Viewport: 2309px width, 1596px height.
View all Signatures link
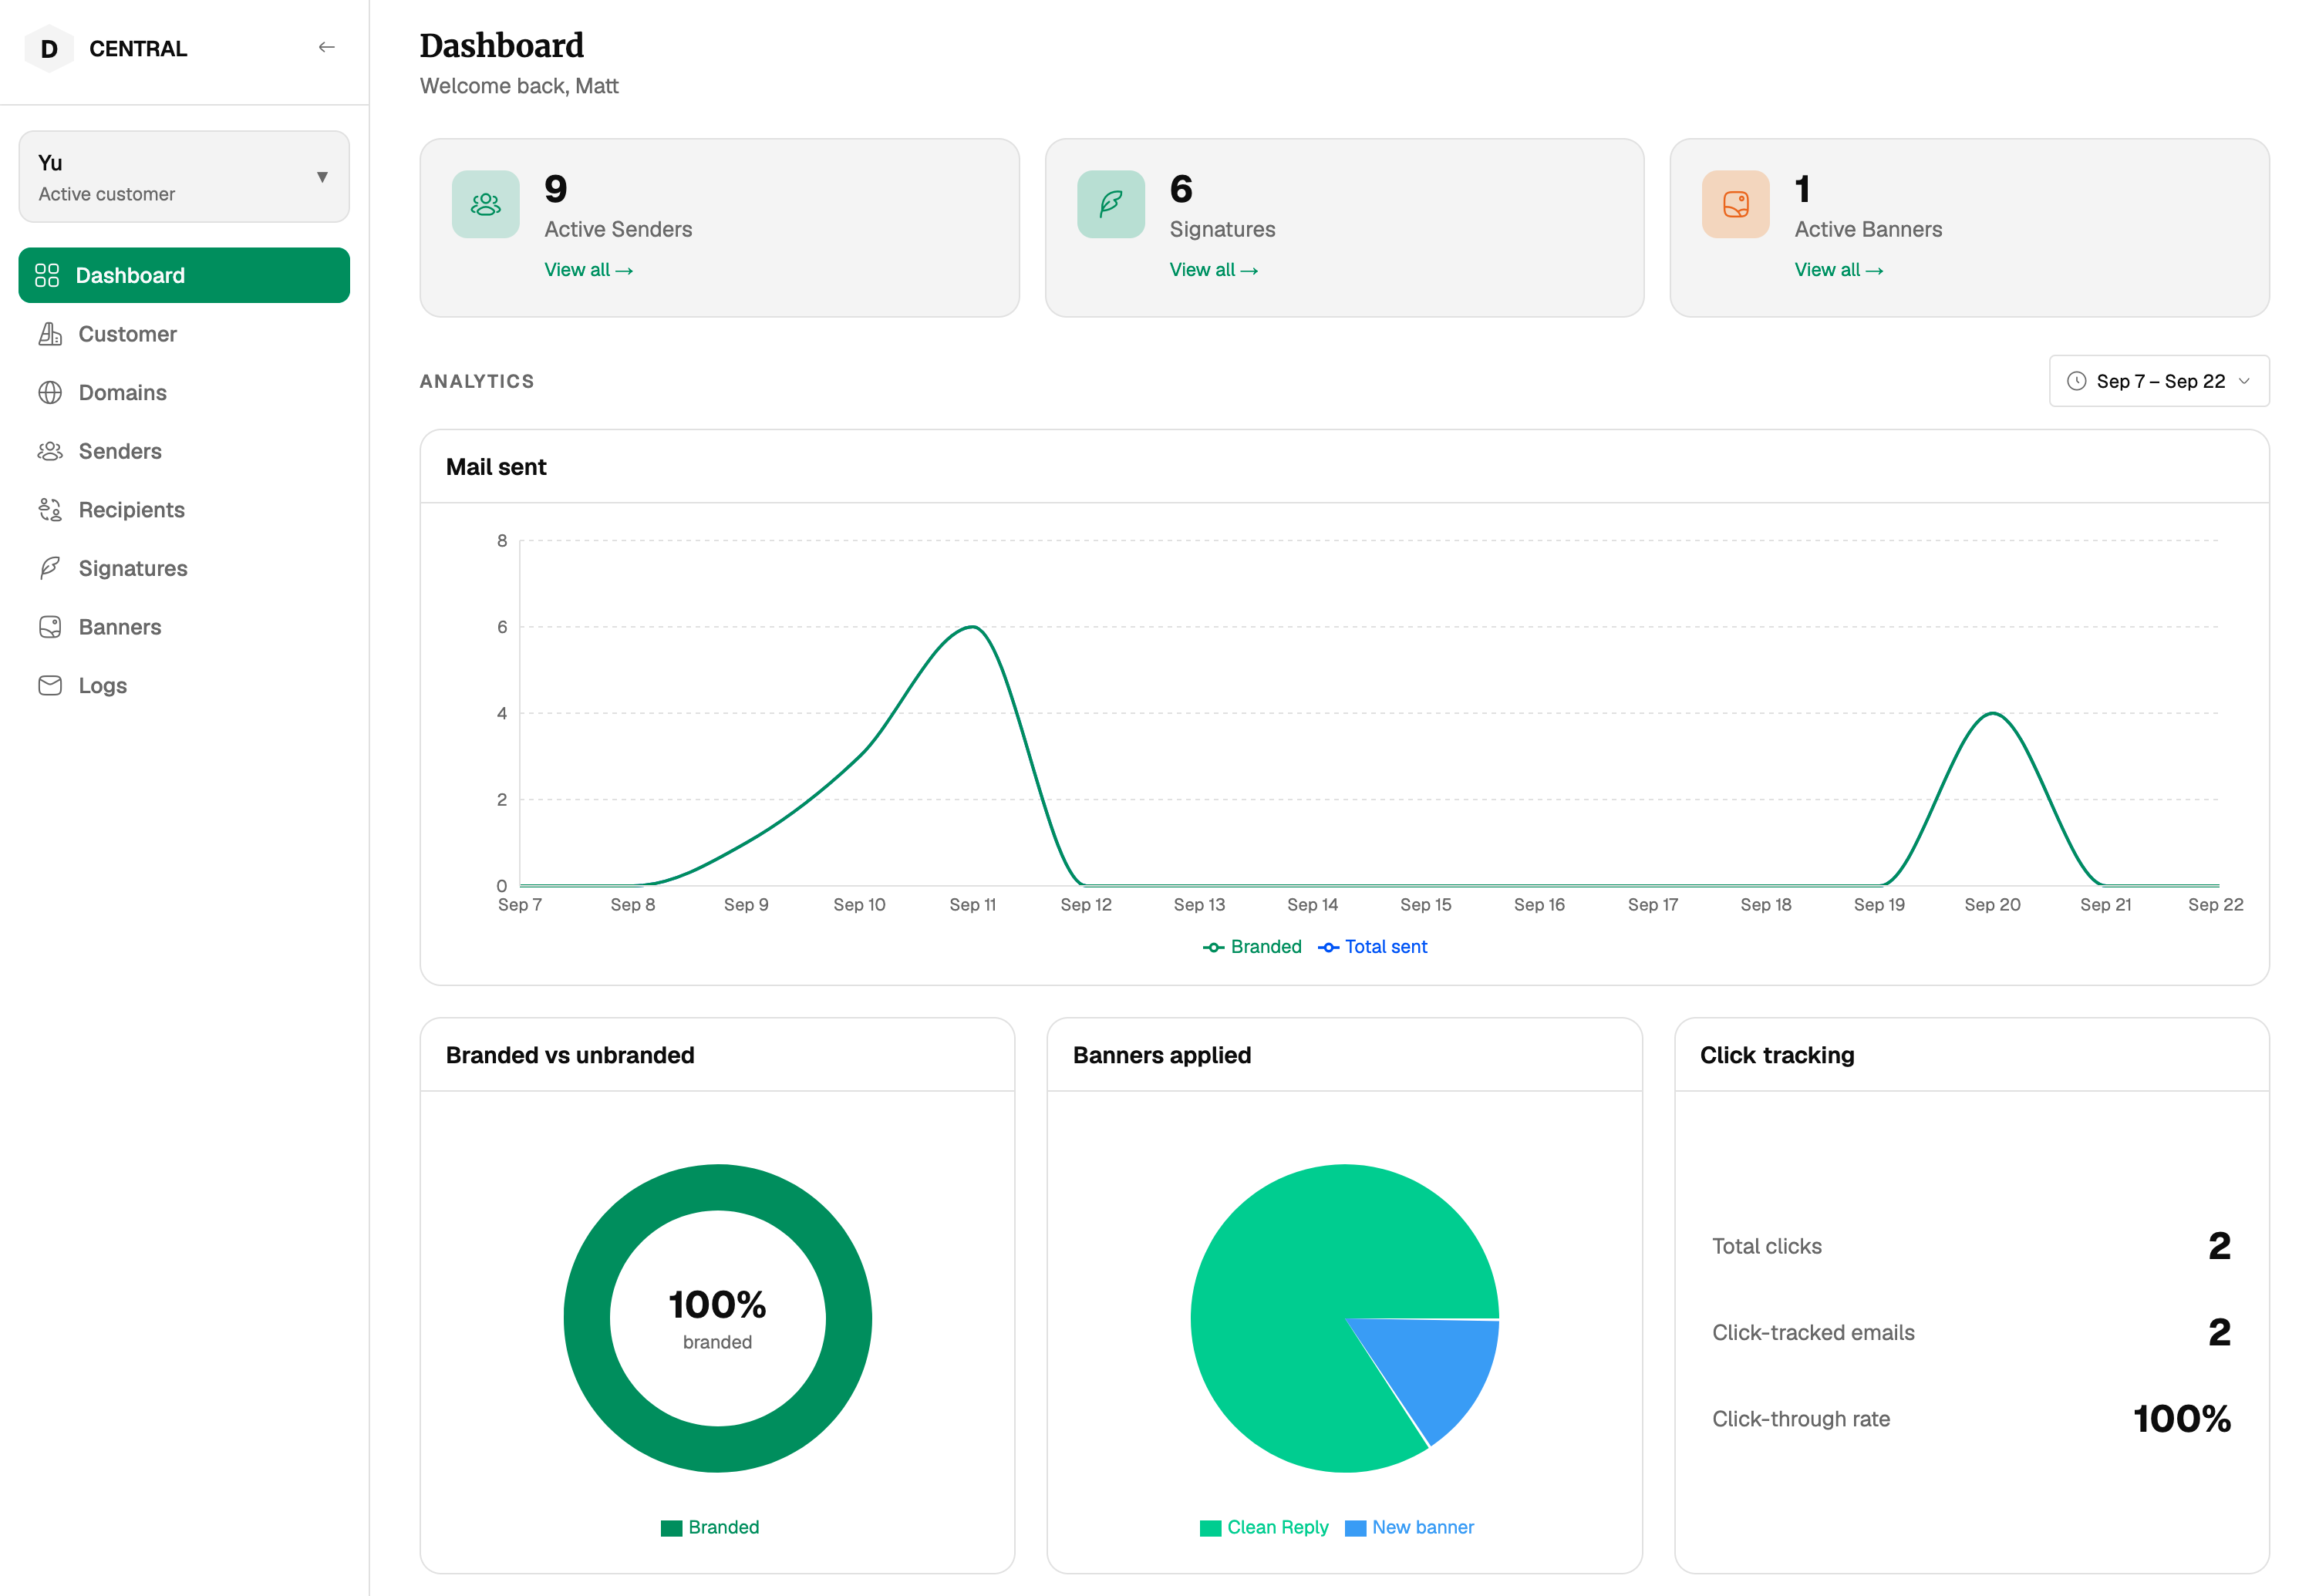[1214, 270]
